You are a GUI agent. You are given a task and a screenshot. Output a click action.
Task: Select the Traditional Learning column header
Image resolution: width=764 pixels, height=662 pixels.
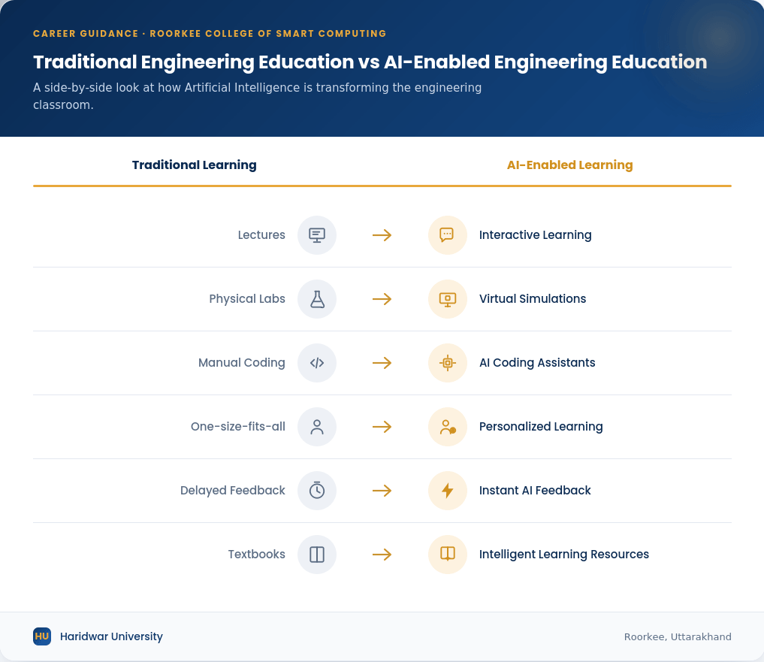click(x=194, y=165)
